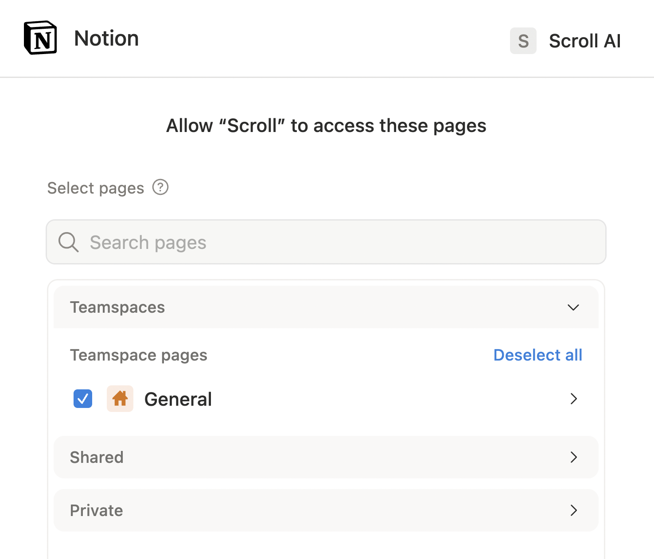Open the help tooltip beside Select pages
The width and height of the screenshot is (654, 559).
160,187
